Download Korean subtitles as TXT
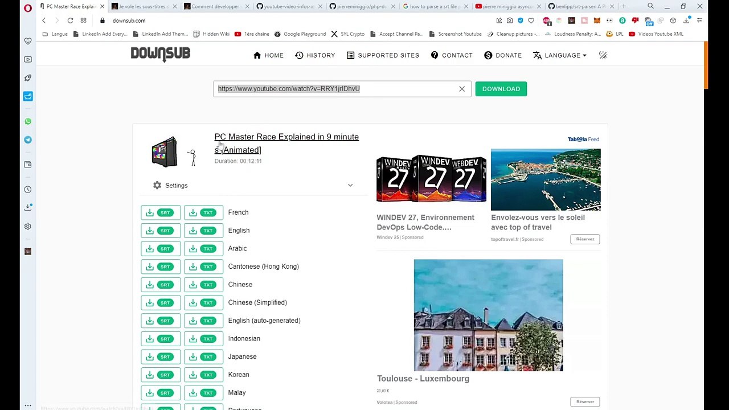 coord(203,375)
